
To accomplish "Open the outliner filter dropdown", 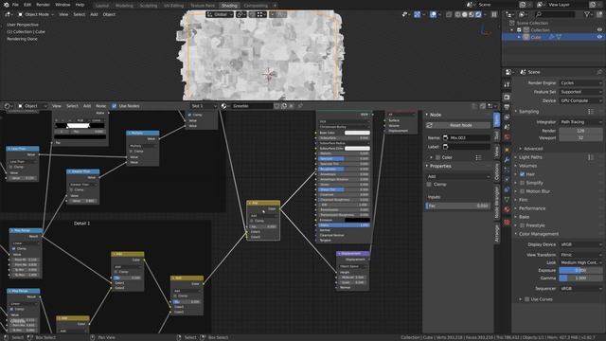I will [x=589, y=14].
